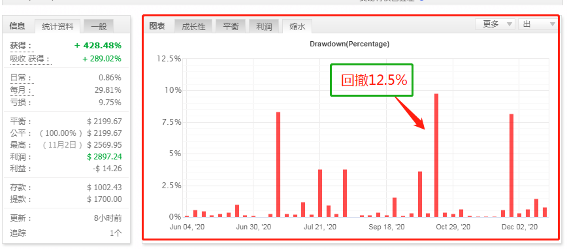
Task: Select the $2569.95 highest value
Action: coord(105,145)
